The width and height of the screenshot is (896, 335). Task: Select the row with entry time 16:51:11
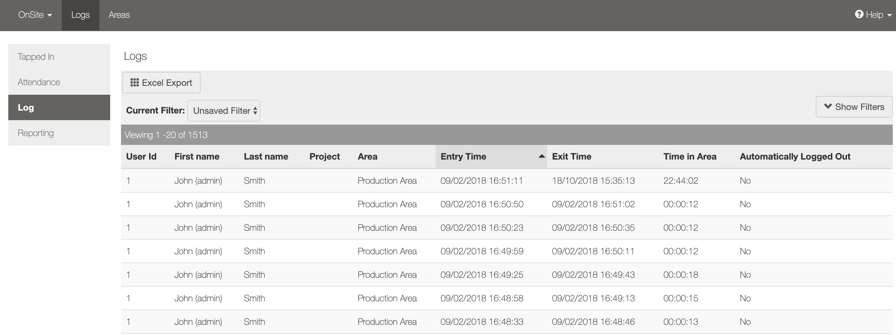[481, 181]
